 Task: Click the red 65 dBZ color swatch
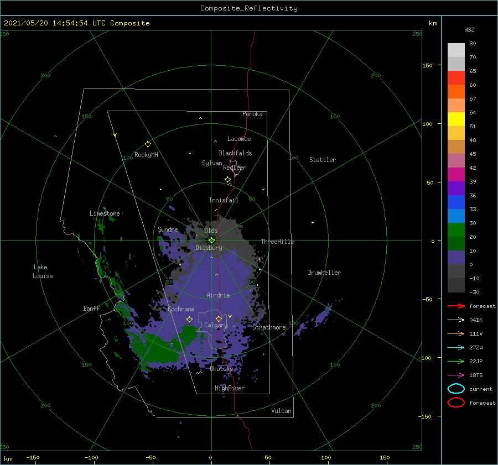(456, 78)
